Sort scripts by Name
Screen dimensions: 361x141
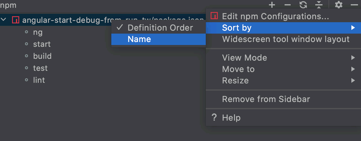(x=159, y=39)
